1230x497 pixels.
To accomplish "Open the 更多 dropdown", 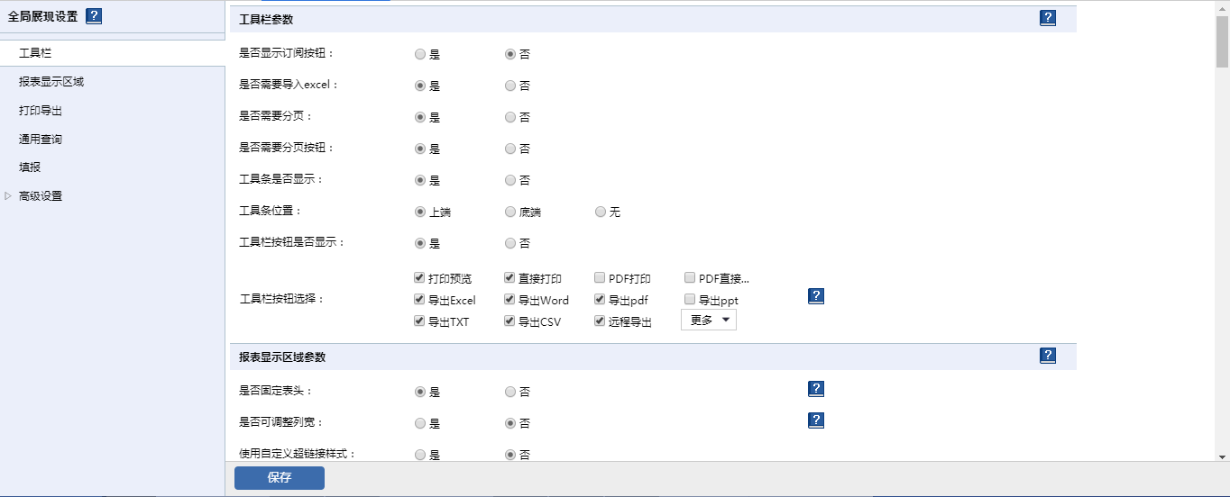I will coord(708,321).
